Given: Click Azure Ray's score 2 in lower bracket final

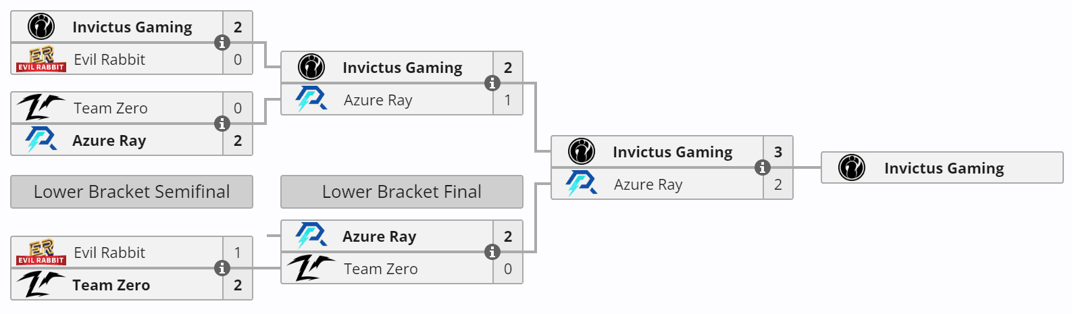Looking at the screenshot, I should (508, 236).
